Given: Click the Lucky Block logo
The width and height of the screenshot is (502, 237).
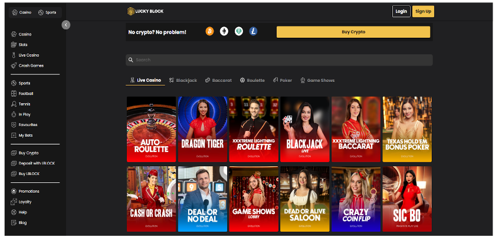Looking at the screenshot, I should point(145,11).
